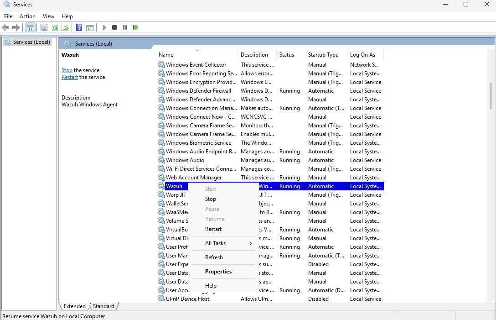496x320 pixels.
Task: Switch to the Standard tab
Action: [x=103, y=306]
